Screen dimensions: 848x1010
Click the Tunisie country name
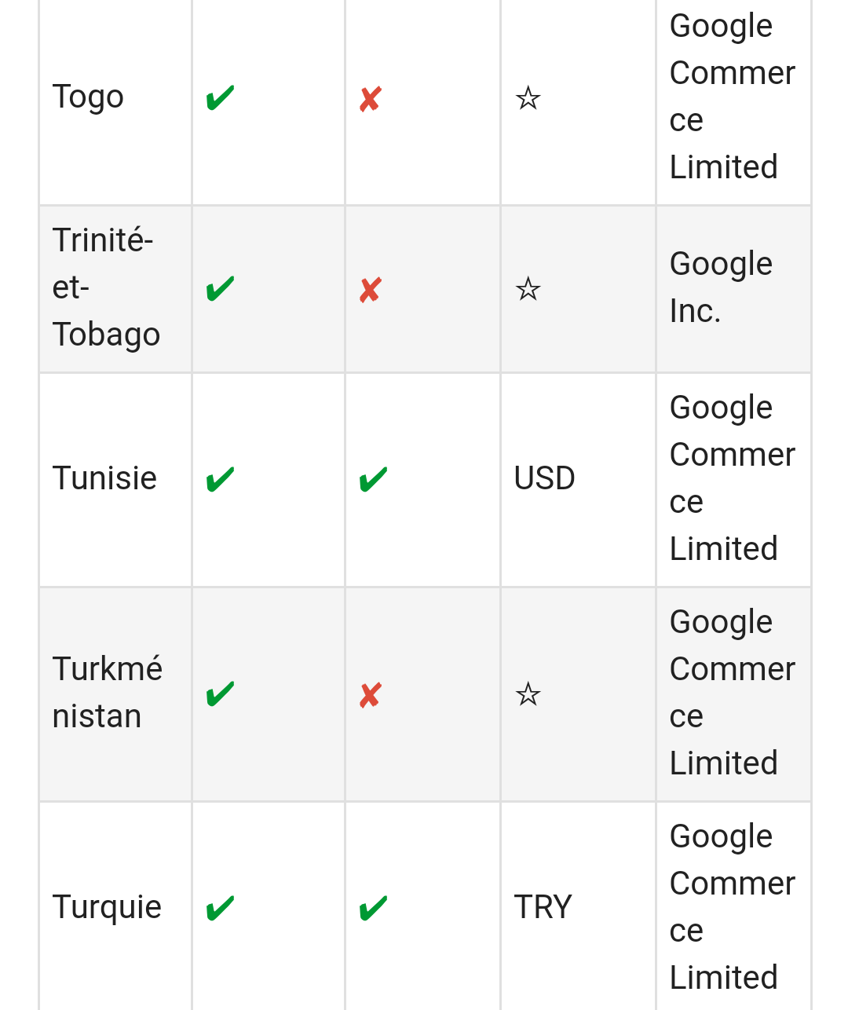pos(104,478)
